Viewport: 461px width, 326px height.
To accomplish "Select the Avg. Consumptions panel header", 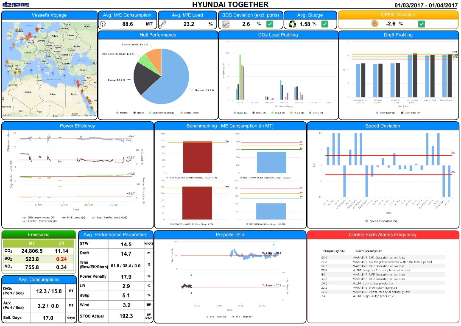I will pos(39,279).
